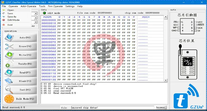Click hex column header 0
The height and width of the screenshot is (111, 207).
click(59, 17)
